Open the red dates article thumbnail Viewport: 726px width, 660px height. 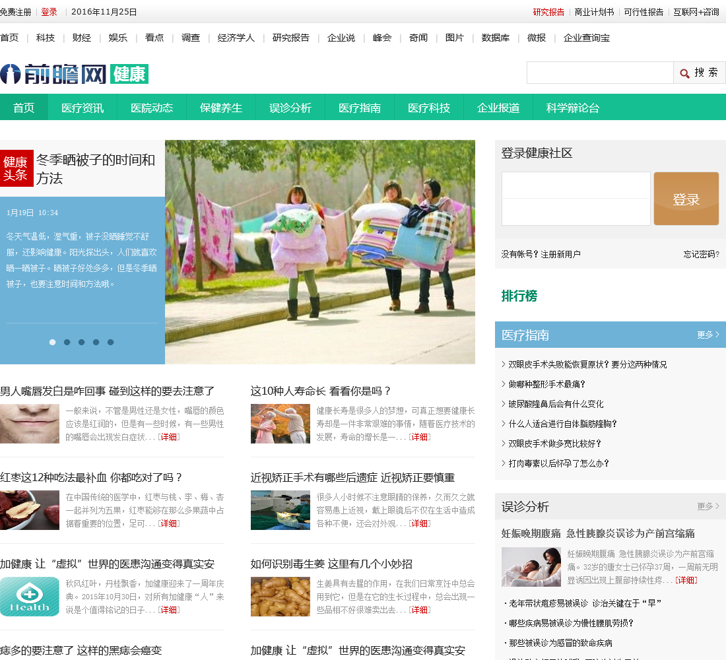pos(30,510)
